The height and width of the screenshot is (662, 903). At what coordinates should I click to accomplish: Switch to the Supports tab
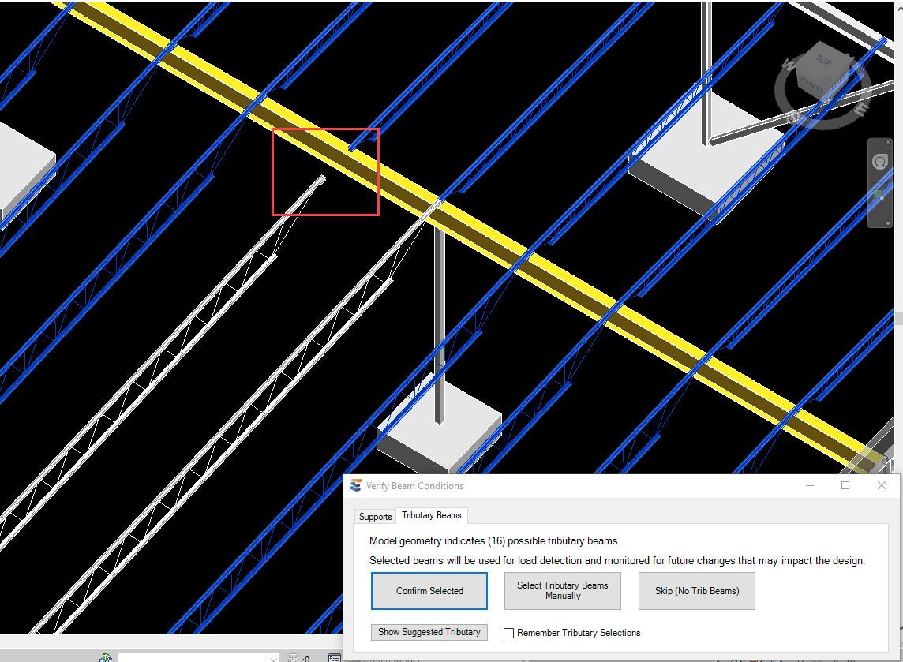pyautogui.click(x=375, y=517)
